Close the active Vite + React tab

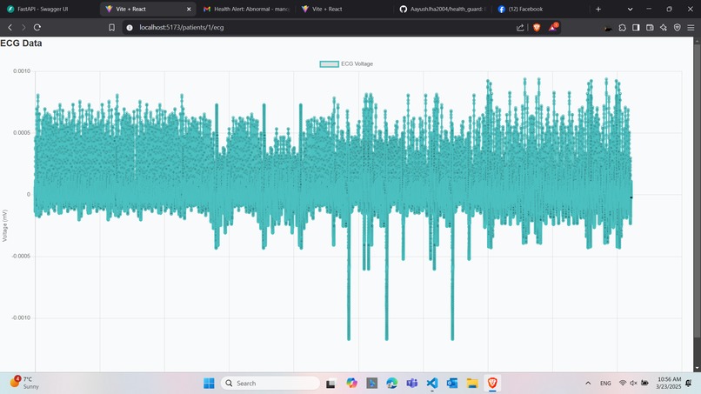(x=189, y=9)
